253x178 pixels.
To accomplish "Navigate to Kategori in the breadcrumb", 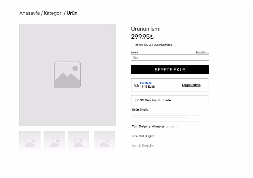I will (x=53, y=13).
